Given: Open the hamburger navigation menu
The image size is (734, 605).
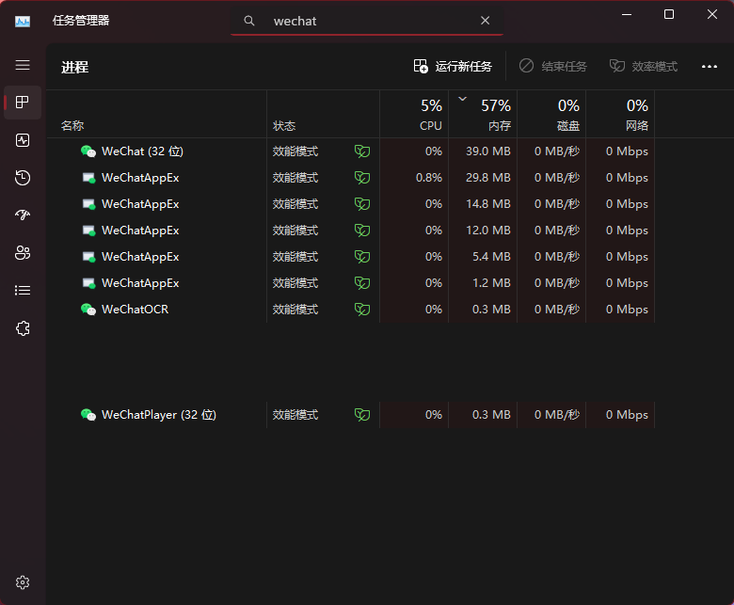Looking at the screenshot, I should 23,65.
